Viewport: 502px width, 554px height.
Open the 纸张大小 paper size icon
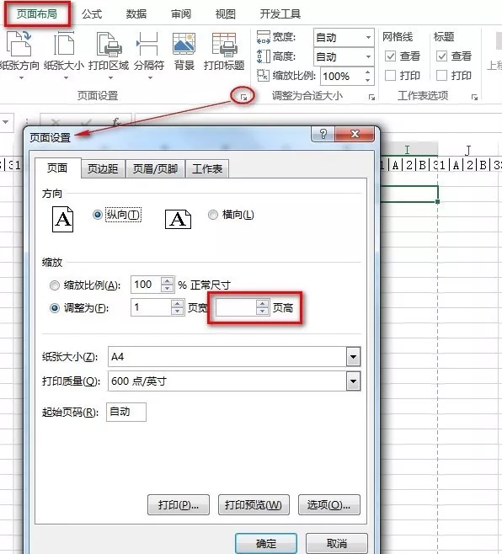[x=64, y=44]
